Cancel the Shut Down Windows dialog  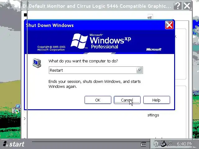(127, 100)
